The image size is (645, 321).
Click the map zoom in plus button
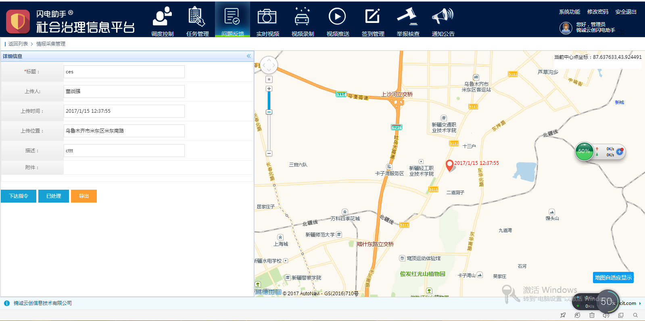point(269,89)
